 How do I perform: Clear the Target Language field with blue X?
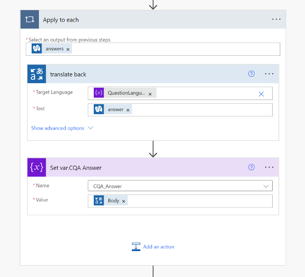[x=261, y=94]
